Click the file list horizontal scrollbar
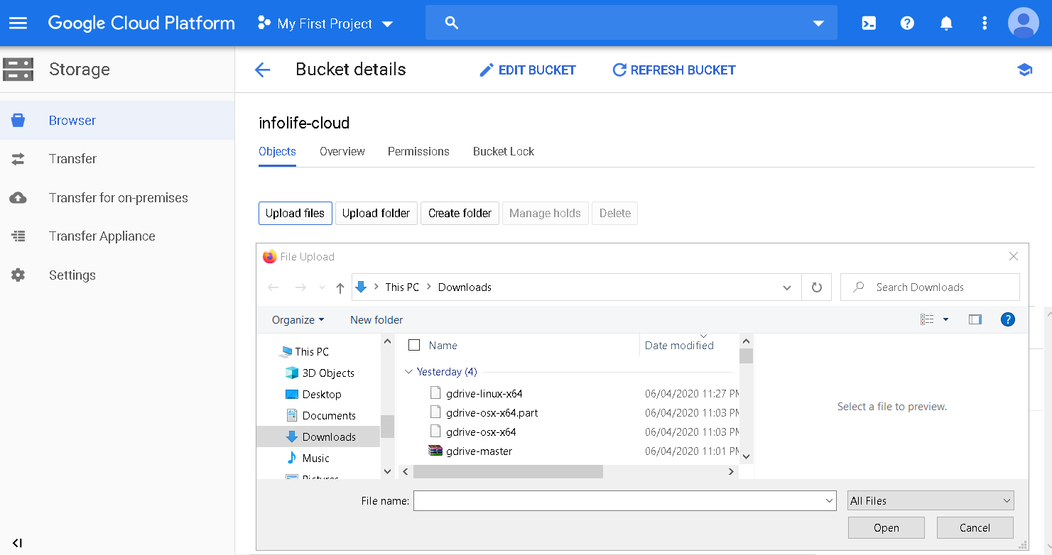Viewport: 1052px width, 555px height. (x=508, y=471)
